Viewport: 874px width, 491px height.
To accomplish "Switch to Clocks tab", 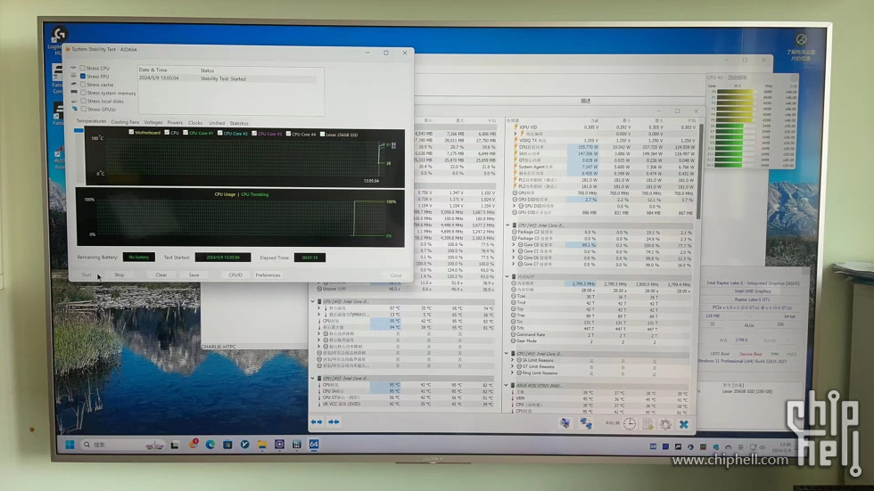I will [195, 122].
